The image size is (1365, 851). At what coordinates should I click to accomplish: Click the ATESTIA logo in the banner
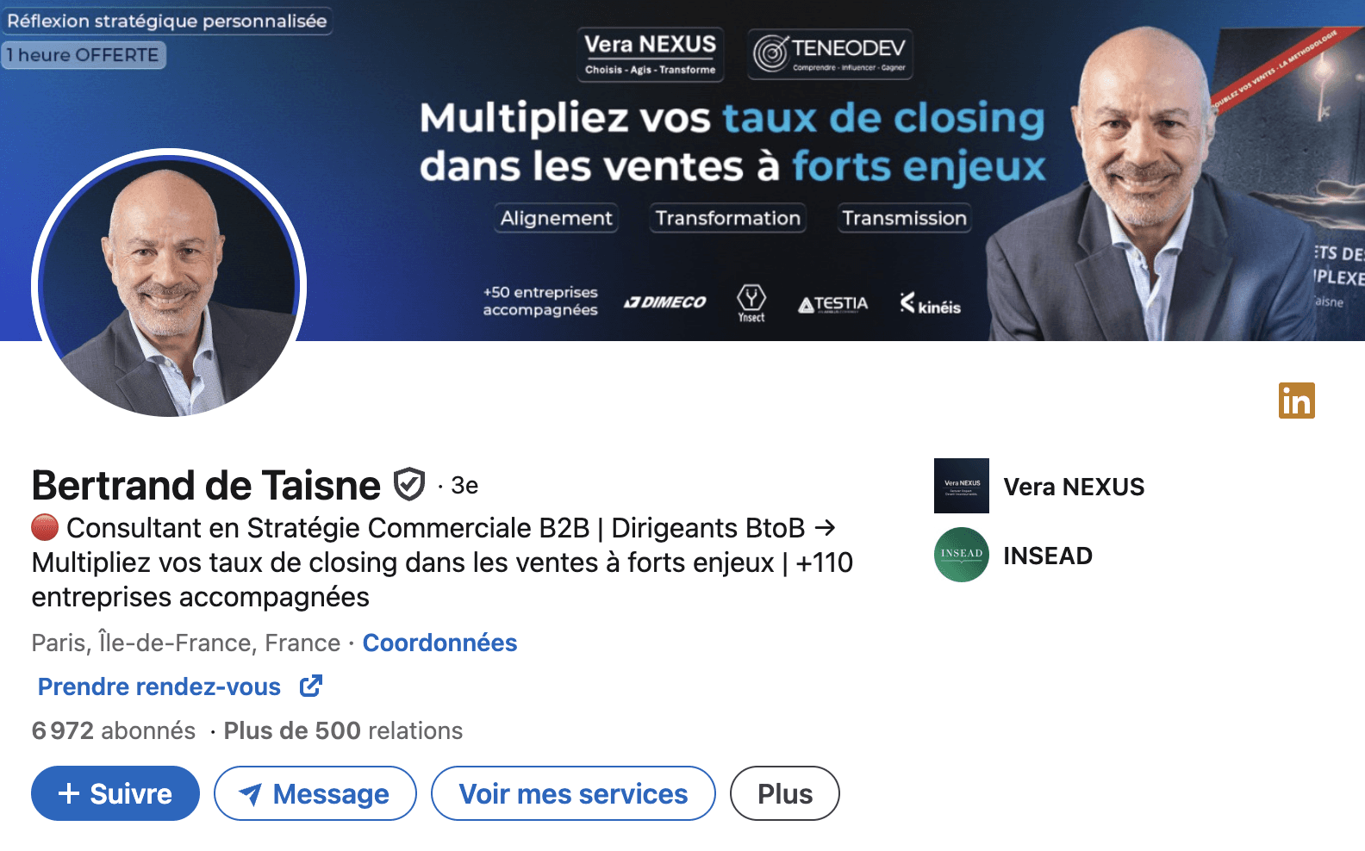point(832,304)
